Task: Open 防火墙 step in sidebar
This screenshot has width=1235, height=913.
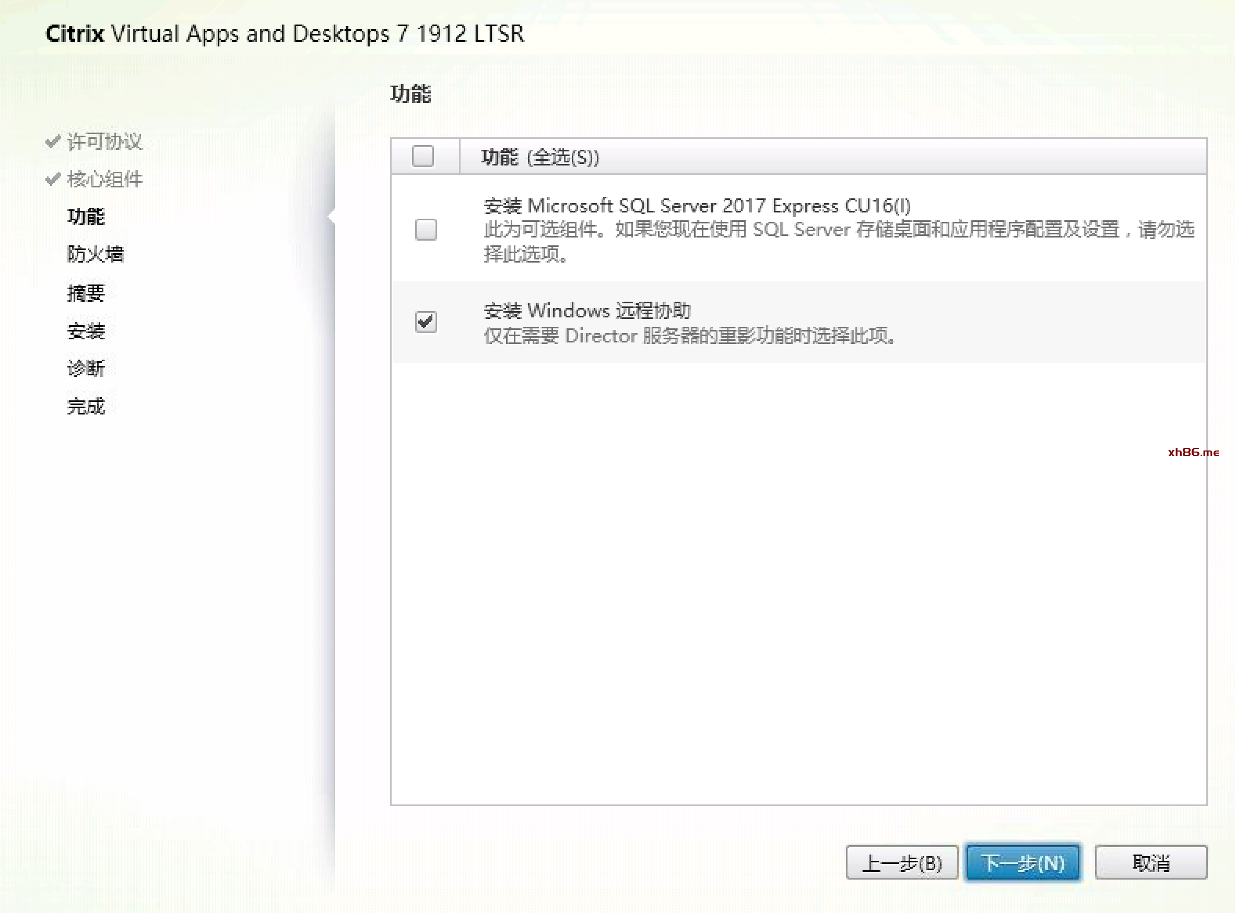Action: 95,254
